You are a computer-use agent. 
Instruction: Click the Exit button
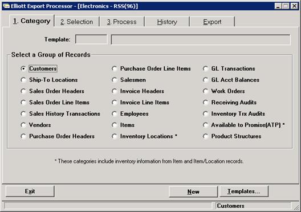[30, 191]
